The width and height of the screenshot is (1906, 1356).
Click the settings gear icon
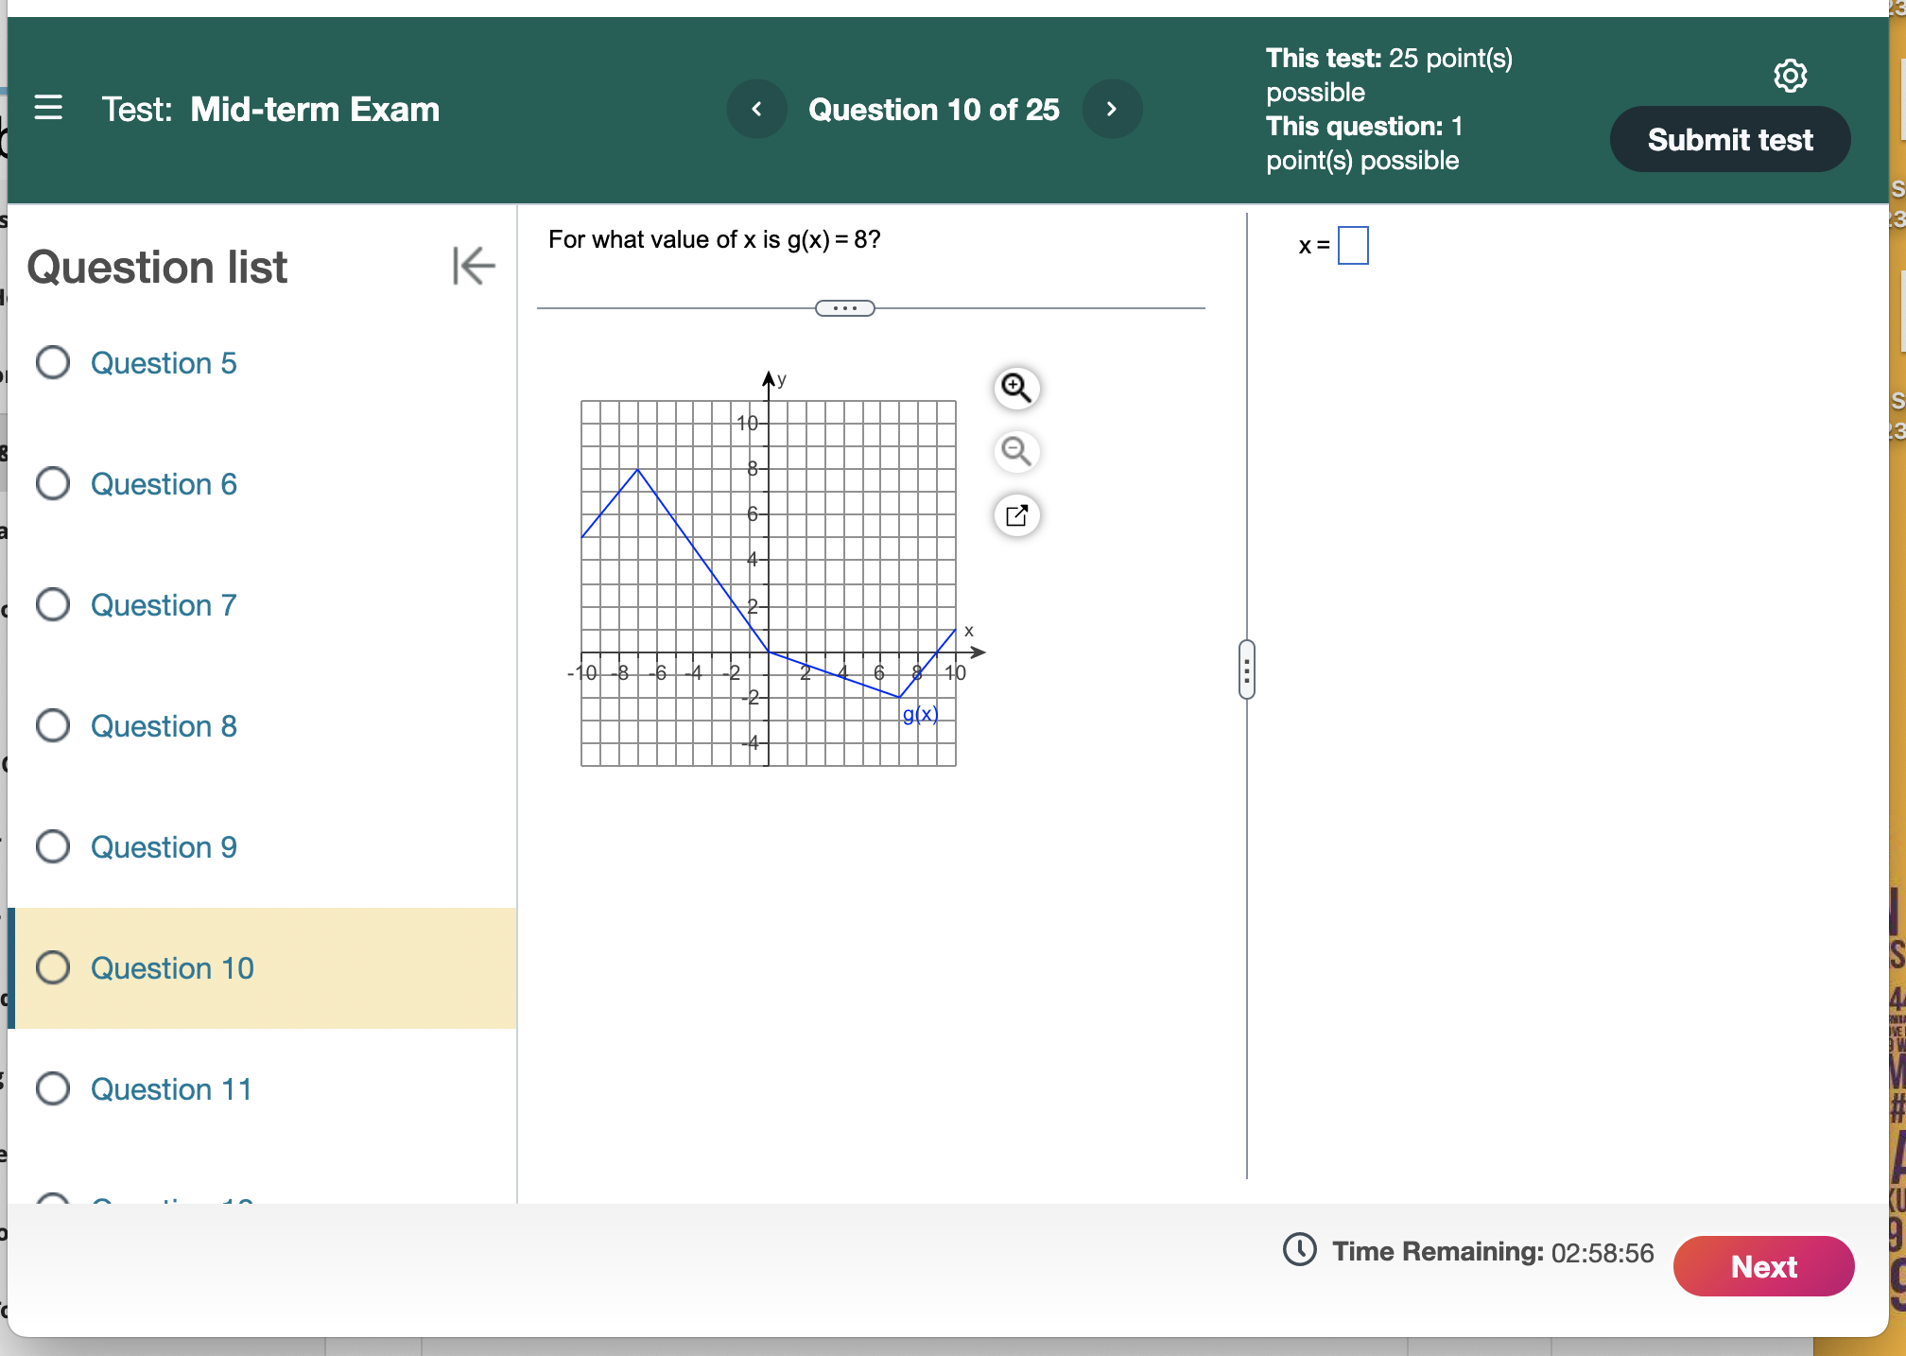point(1790,76)
